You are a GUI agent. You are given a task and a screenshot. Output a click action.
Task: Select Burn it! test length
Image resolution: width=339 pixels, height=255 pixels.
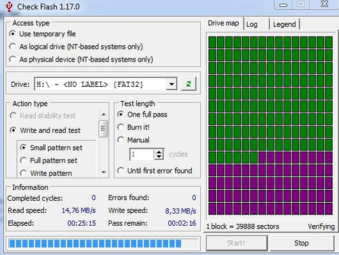tap(134, 127)
